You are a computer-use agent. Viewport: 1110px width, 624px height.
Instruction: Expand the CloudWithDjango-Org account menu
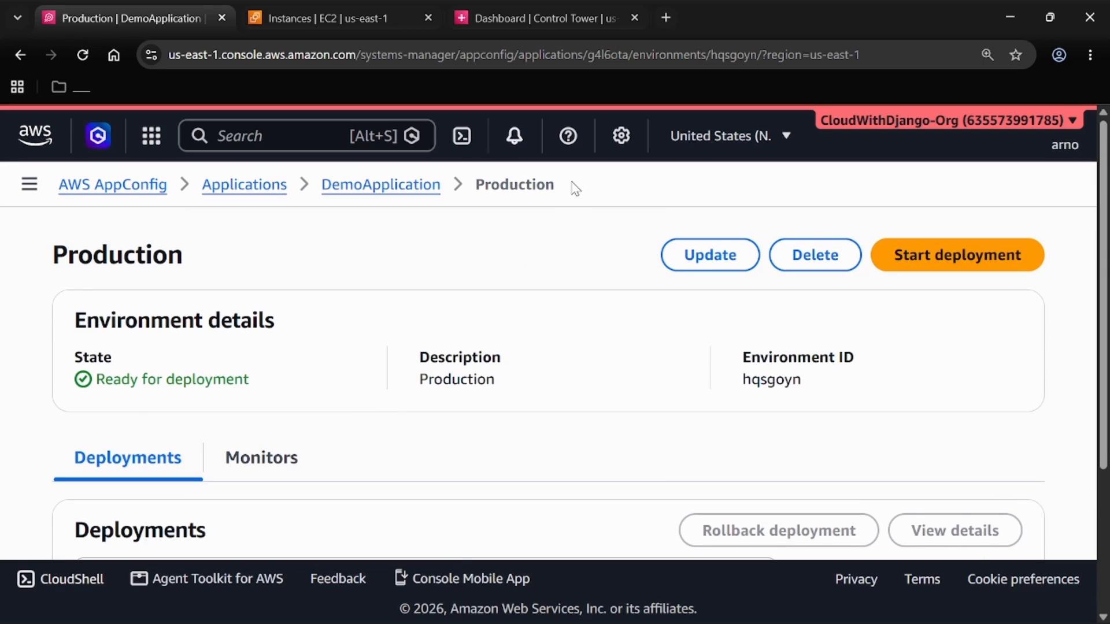pos(948,120)
